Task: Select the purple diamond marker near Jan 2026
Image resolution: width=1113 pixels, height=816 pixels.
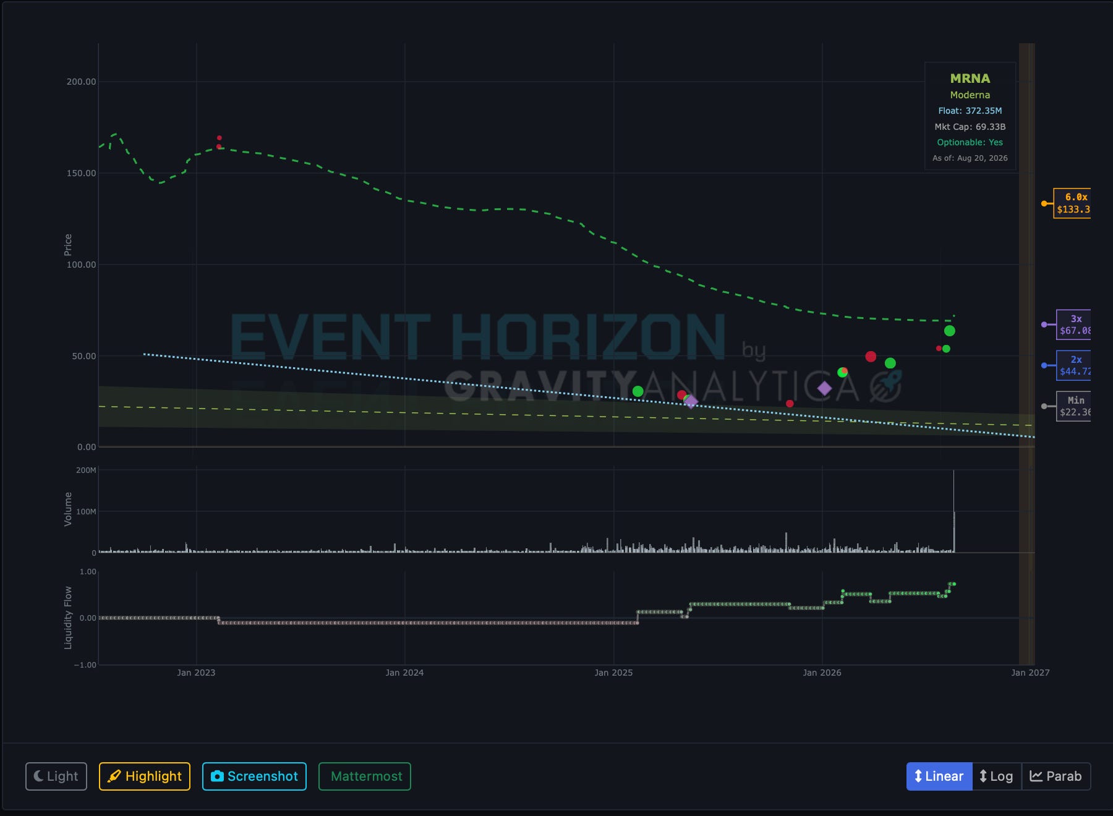Action: [824, 388]
